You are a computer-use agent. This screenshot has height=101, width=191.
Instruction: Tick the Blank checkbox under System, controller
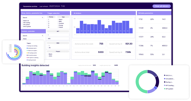[23, 39]
